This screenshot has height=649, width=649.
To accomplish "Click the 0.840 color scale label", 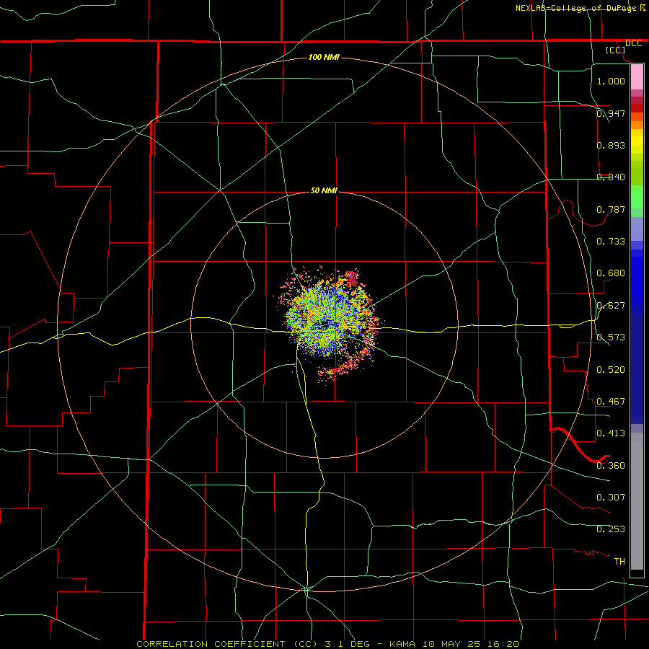I will coord(611,177).
